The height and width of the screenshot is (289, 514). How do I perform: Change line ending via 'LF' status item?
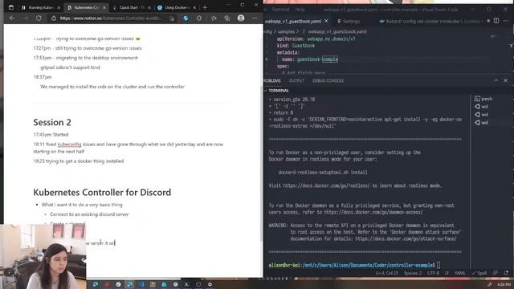pos(447,273)
